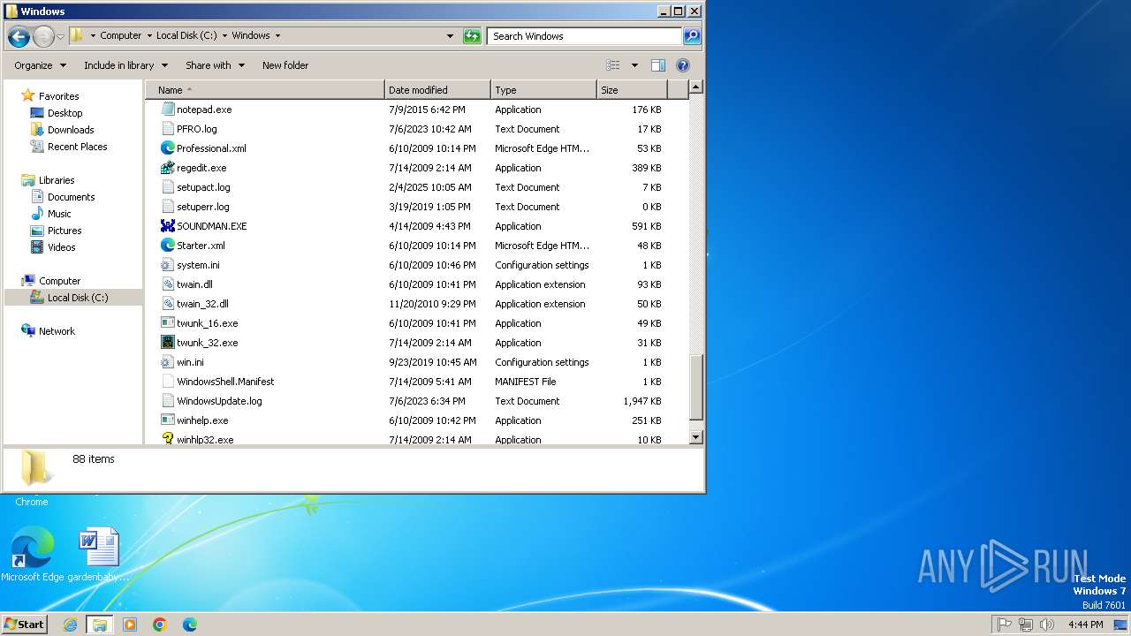Select the WindowsUpdate.log file name

coord(219,401)
